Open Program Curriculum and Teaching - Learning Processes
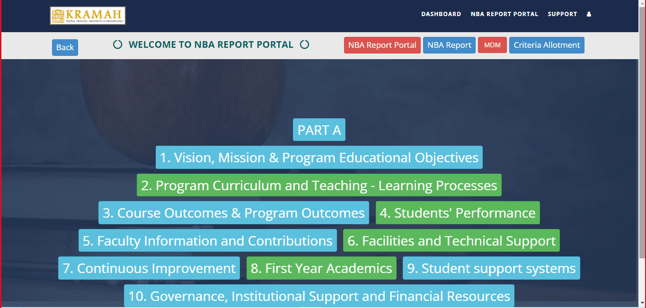 [319, 185]
